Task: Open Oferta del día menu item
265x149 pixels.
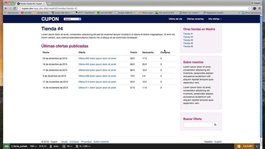Action: tap(175, 19)
